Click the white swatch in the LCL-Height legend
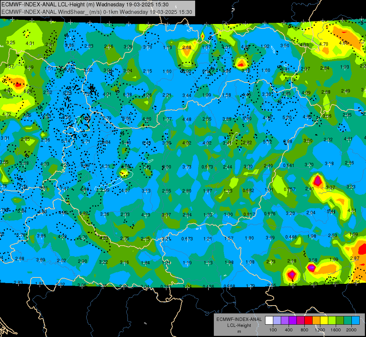The height and width of the screenshot is (337, 366). pyautogui.click(x=269, y=320)
